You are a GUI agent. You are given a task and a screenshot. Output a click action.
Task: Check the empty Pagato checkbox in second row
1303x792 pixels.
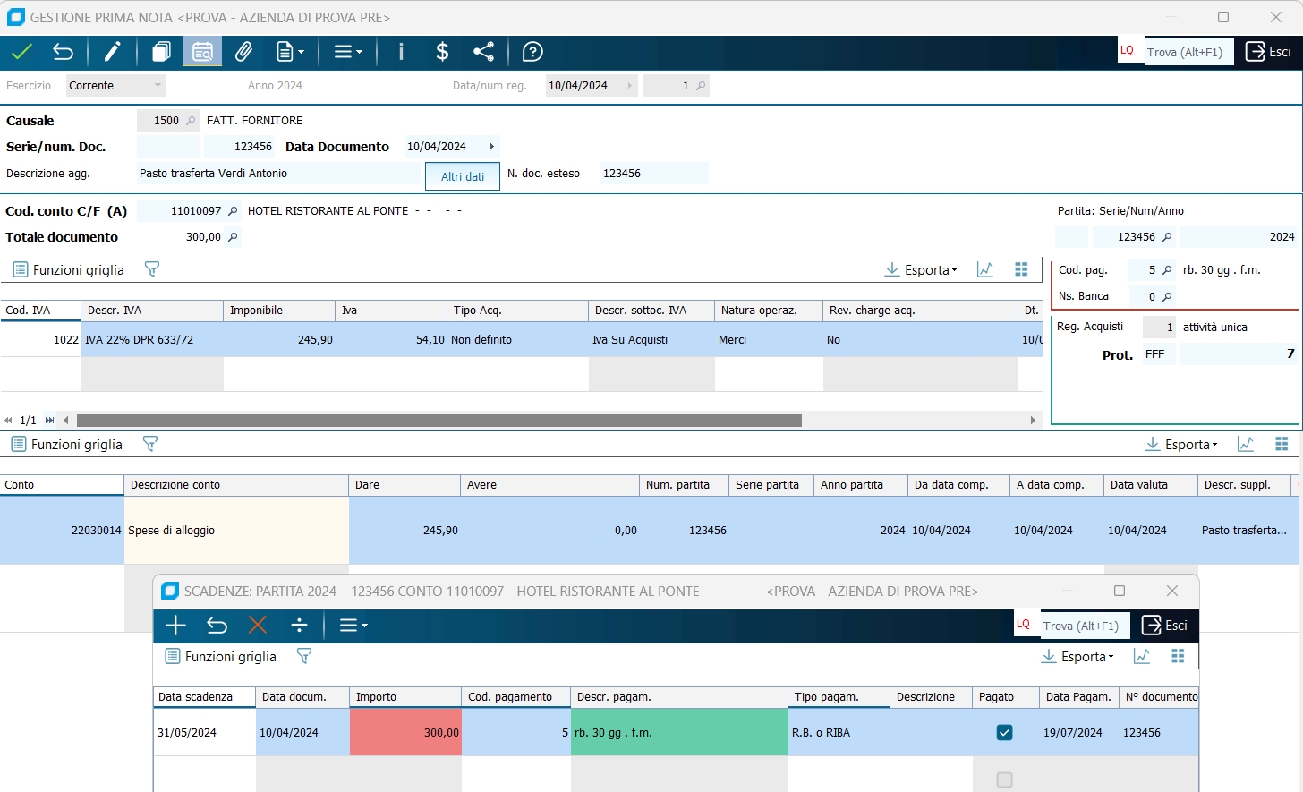(x=1004, y=780)
